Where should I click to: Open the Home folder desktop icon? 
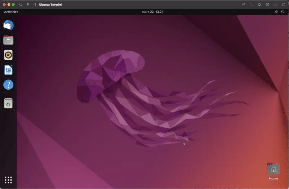[273, 171]
